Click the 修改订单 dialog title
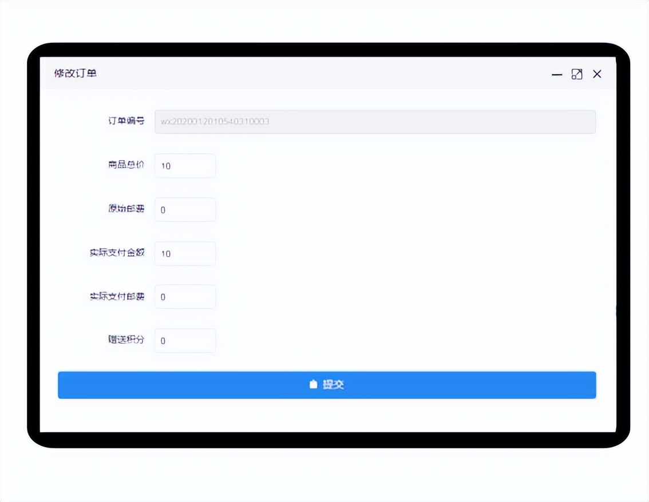 [74, 74]
